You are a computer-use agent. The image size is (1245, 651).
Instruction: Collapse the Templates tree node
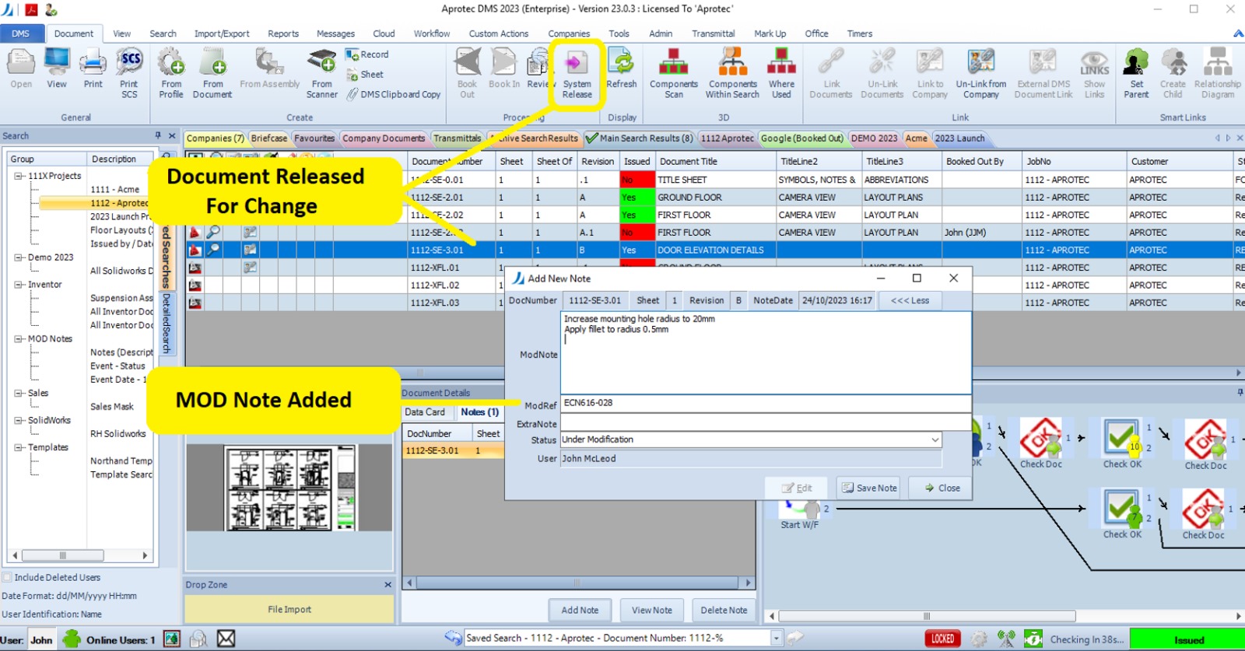coord(18,447)
